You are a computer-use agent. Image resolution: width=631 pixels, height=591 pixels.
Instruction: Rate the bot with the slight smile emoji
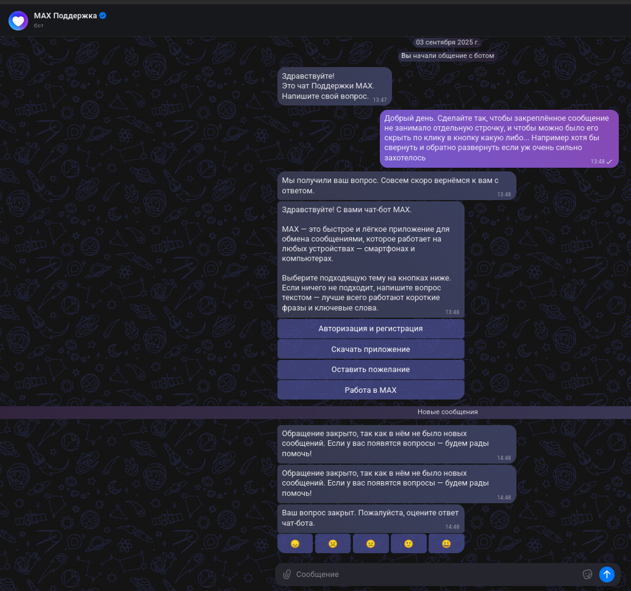pos(408,544)
